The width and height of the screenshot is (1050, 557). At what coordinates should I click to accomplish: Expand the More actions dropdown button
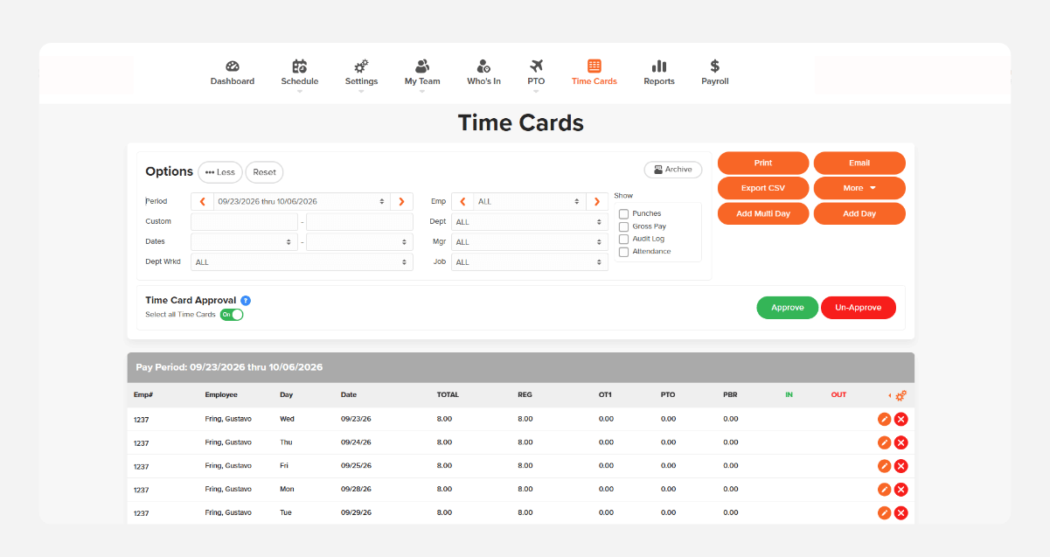(x=859, y=188)
